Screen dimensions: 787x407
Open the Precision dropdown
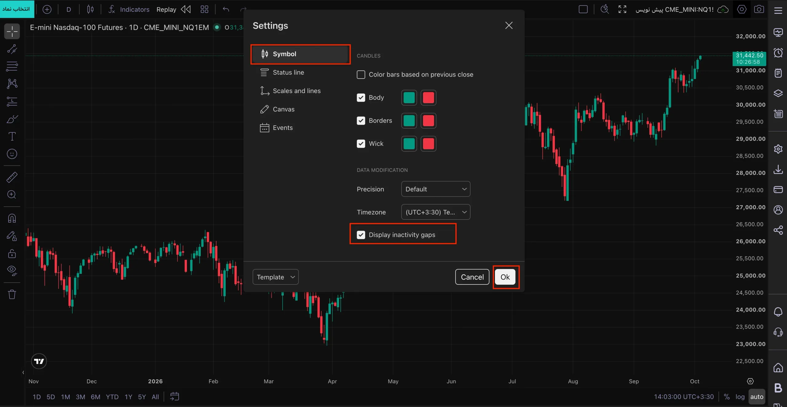436,189
